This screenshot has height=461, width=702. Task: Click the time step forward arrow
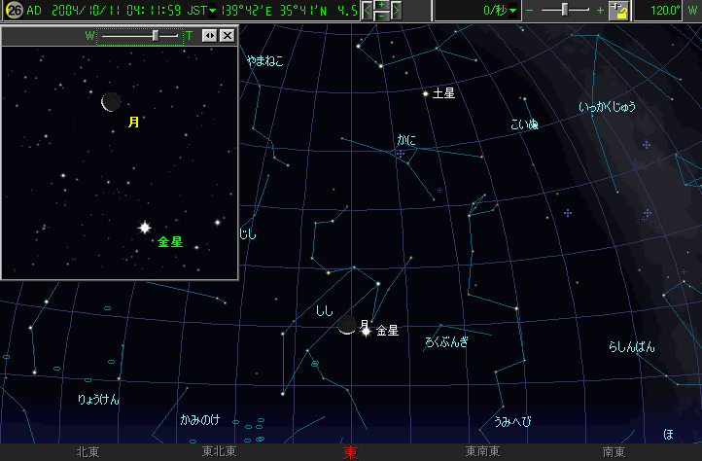[x=396, y=11]
